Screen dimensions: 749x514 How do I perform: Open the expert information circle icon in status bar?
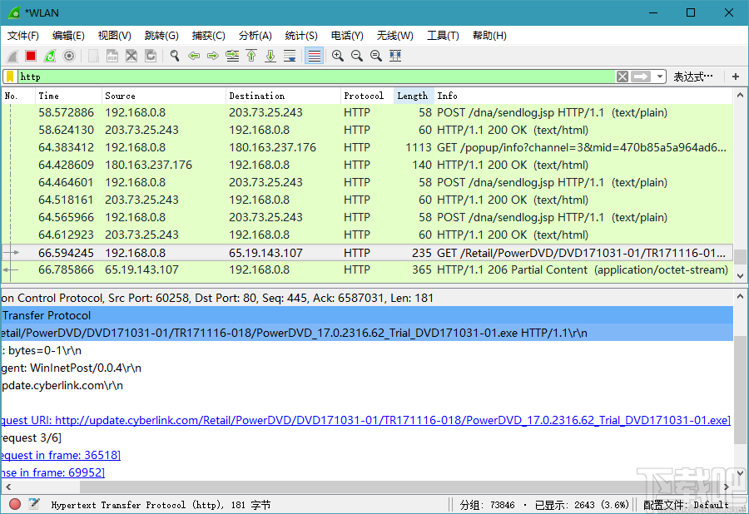[13, 504]
